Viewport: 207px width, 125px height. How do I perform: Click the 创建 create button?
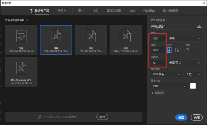[x=181, y=118]
